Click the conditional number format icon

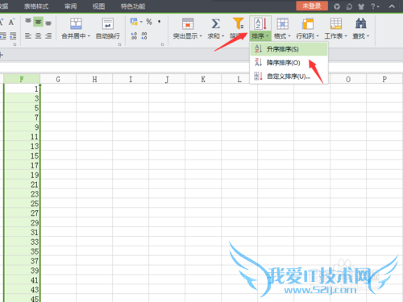coord(134,22)
